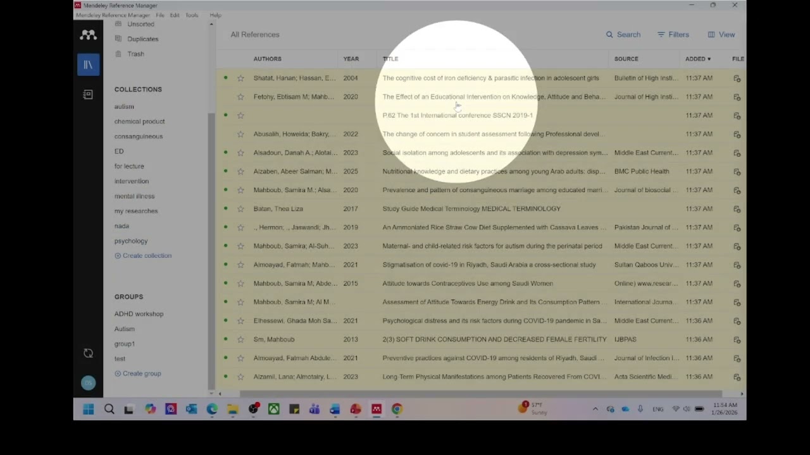Open file attachment icon for Batan, Thea Liza row
810x455 pixels.
pyautogui.click(x=737, y=209)
